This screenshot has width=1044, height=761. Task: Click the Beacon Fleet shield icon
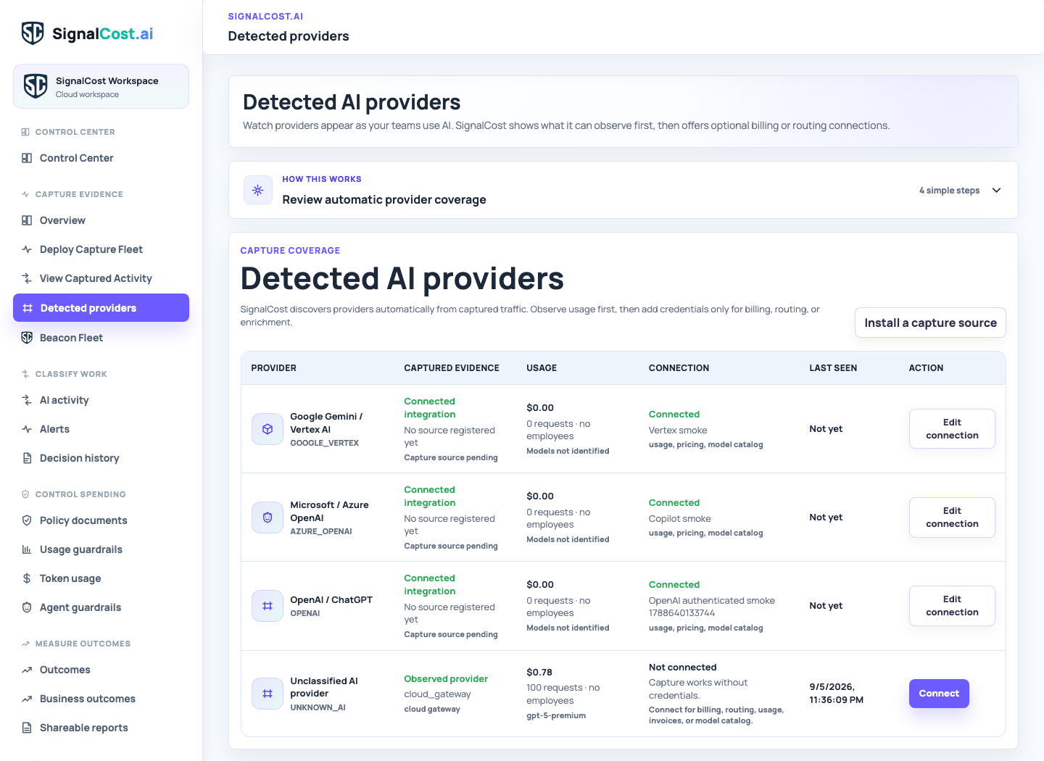coord(27,338)
